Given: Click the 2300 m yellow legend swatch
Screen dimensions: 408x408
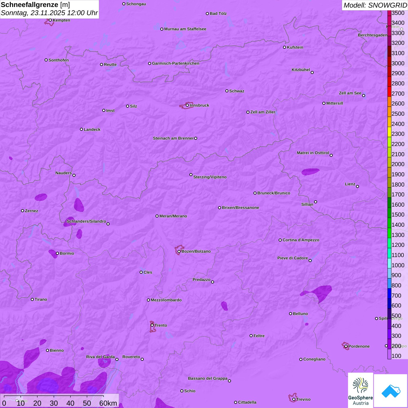Looking at the screenshot, I should pyautogui.click(x=389, y=132).
